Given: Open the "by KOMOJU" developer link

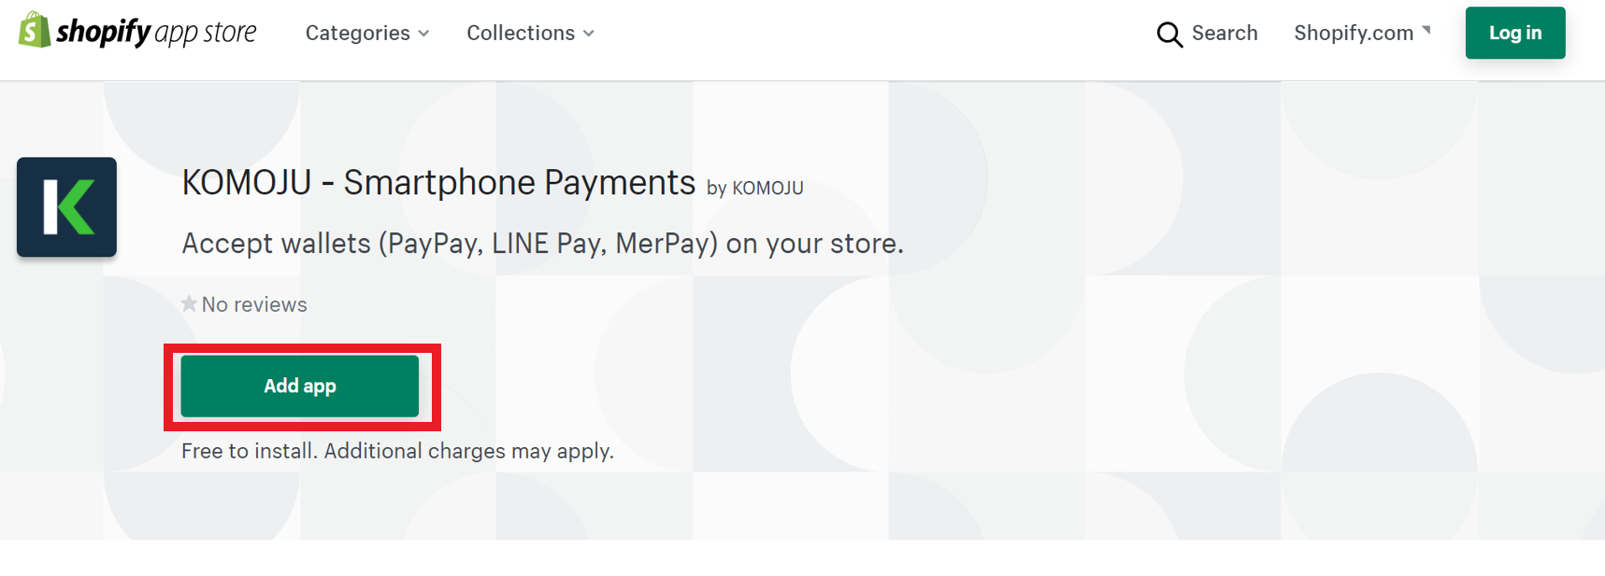Looking at the screenshot, I should (x=755, y=188).
